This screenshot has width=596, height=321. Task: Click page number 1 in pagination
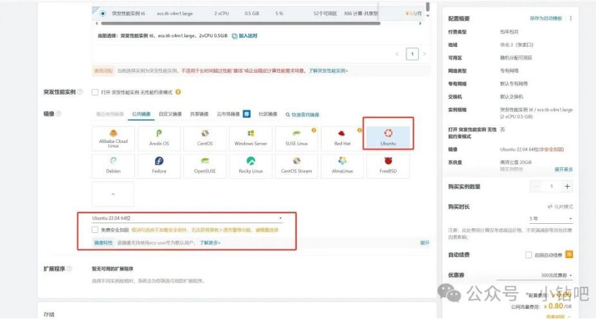tap(412, 54)
